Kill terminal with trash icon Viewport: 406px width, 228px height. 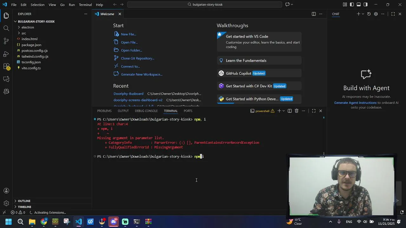click(x=297, y=111)
